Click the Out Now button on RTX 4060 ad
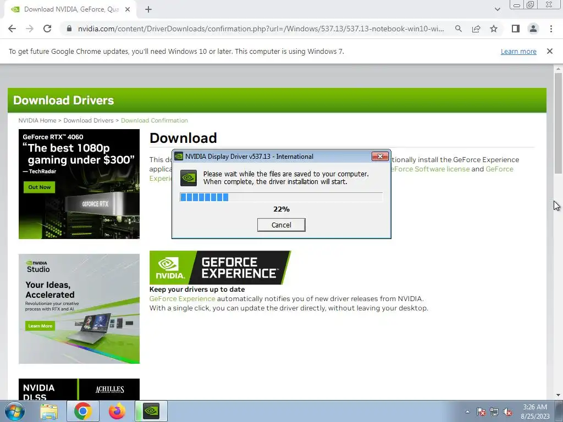Viewport: 563px width, 422px height. pyautogui.click(x=40, y=187)
